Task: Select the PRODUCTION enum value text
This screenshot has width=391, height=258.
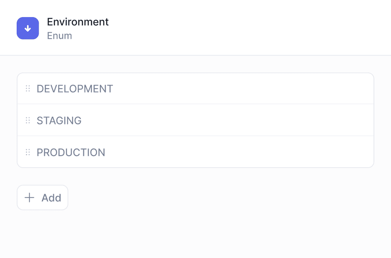Action: [71, 152]
